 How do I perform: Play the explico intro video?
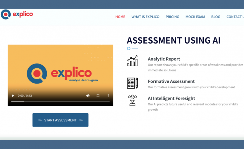[13, 96]
